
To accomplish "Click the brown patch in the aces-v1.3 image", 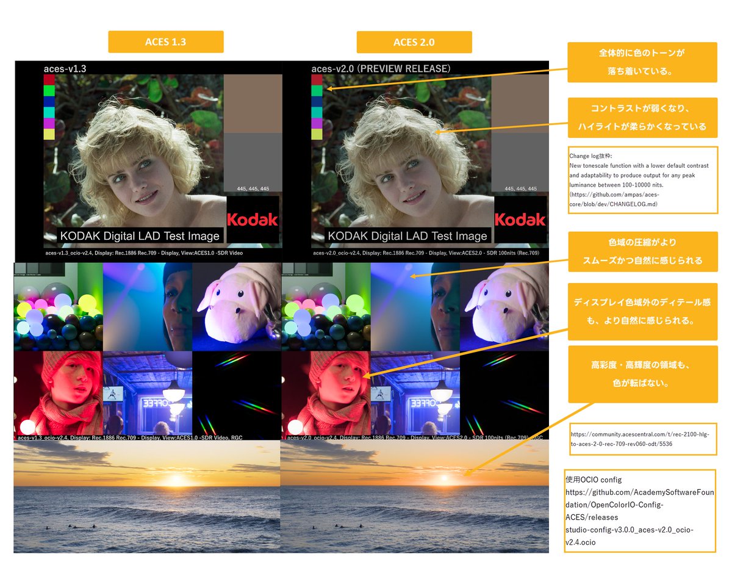I will click(253, 104).
